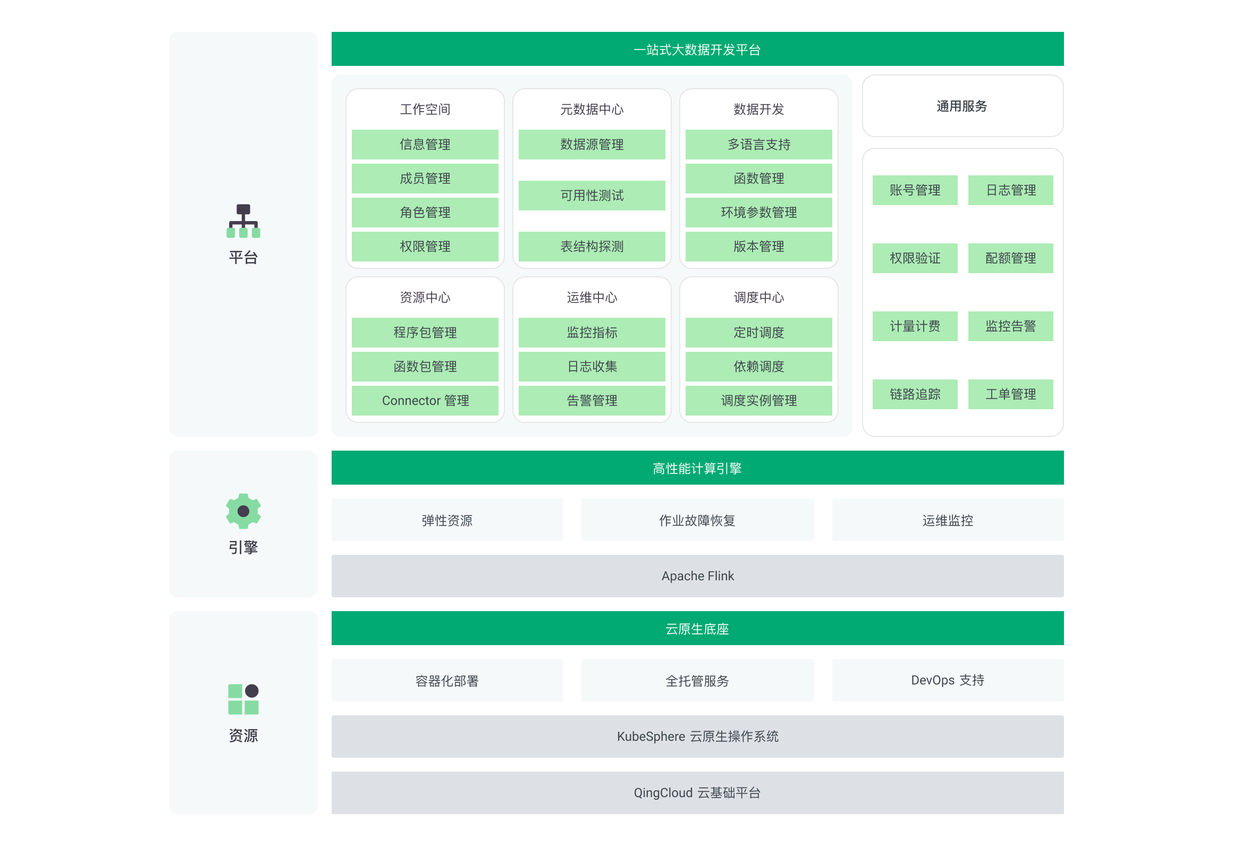Click the 工作空间 card title

(x=425, y=109)
